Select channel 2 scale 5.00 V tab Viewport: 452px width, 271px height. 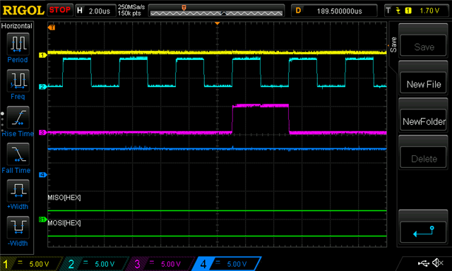click(97, 264)
